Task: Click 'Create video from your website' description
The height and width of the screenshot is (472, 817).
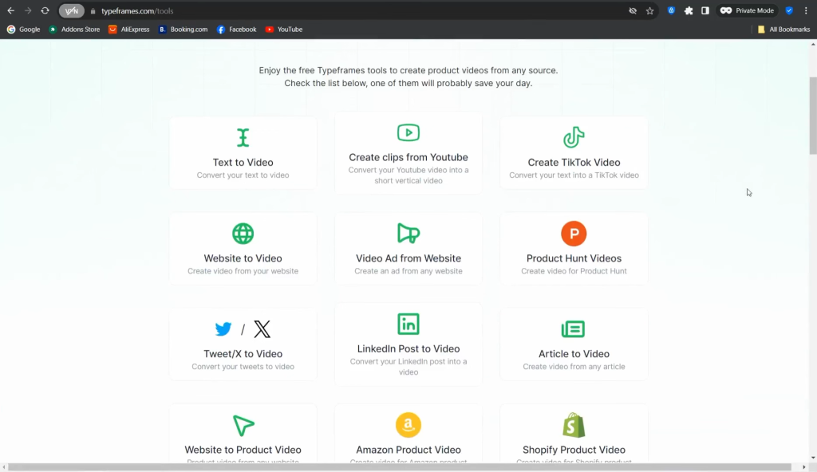Action: pyautogui.click(x=243, y=271)
